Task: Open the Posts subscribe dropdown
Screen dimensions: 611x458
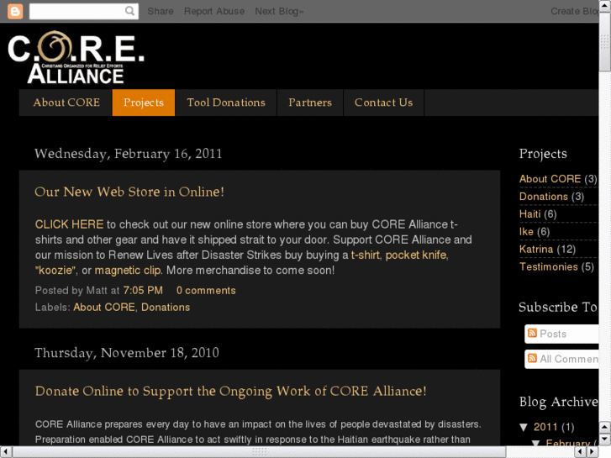Action: pos(561,334)
